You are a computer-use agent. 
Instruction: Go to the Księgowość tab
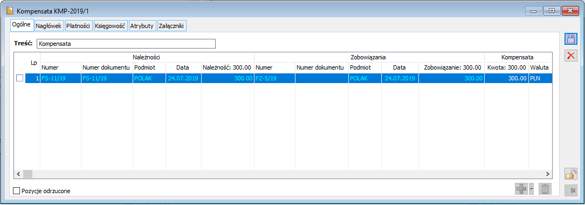[110, 26]
